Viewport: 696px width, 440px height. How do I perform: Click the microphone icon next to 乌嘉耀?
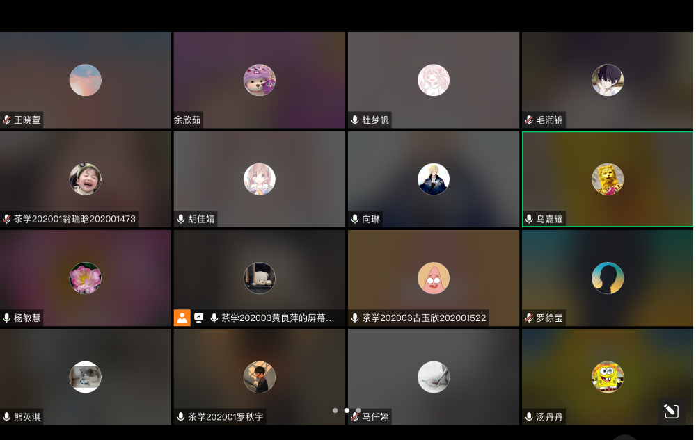coord(529,219)
